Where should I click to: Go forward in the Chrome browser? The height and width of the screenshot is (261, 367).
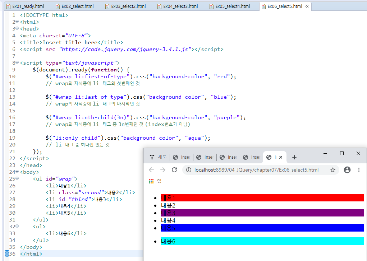point(163,170)
